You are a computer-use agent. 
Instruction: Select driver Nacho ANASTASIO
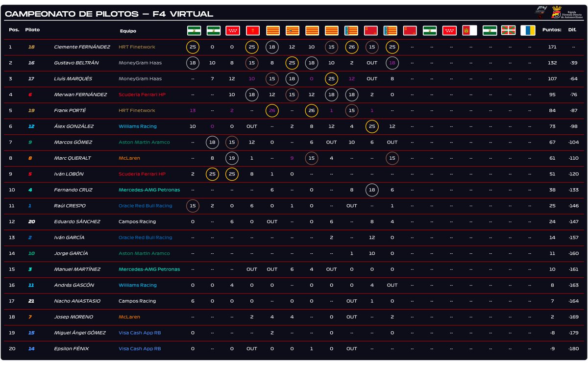coord(77,301)
